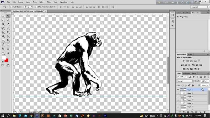Open the Windows Start button
Screen dimensions: 210x118
[3, 116]
